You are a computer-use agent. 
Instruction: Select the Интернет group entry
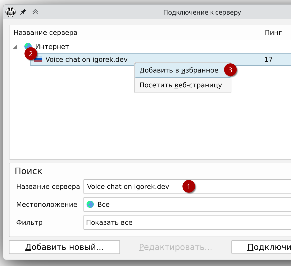tap(52, 47)
